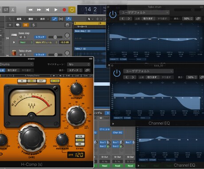This screenshot has width=204, height=169.
Task: Open the 編集 menu in the tracks area
Action: click(20, 19)
